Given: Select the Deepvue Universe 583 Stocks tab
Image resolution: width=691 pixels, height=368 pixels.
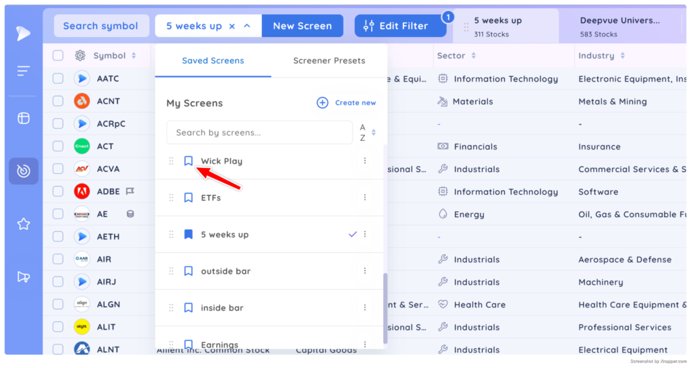Looking at the screenshot, I should click(621, 26).
